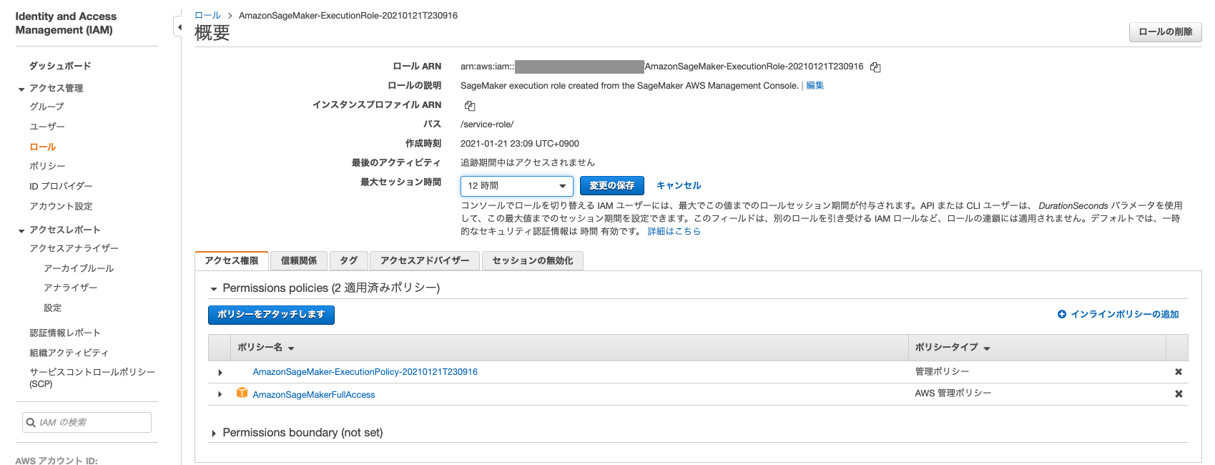
Task: Click the orange AWS managed policy box icon
Action: [242, 393]
